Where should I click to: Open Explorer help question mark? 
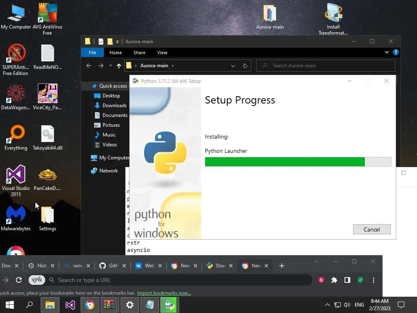(396, 52)
